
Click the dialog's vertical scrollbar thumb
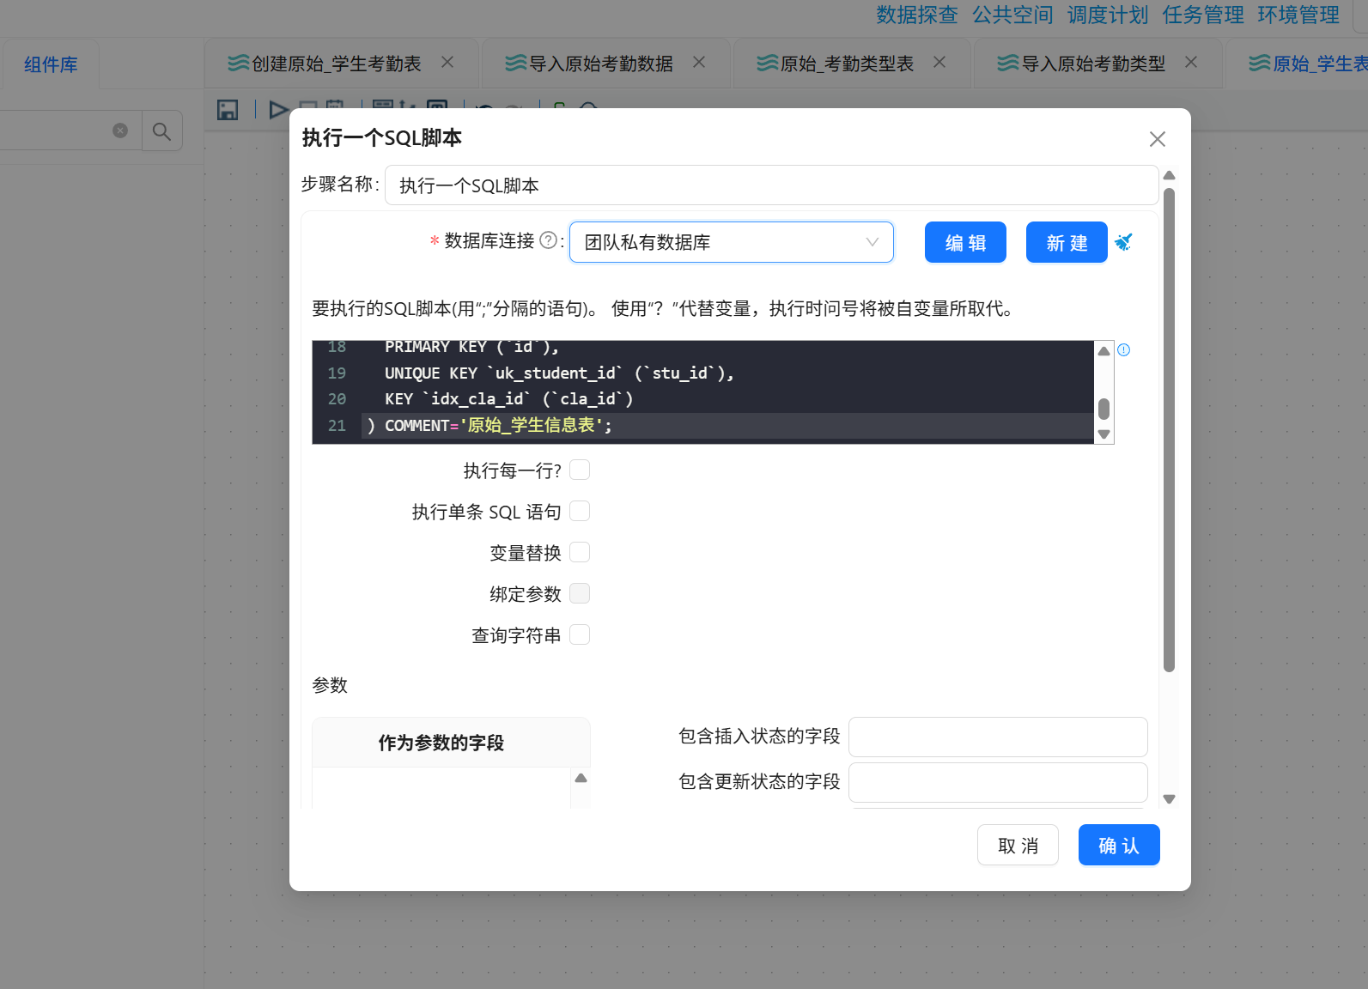click(1169, 429)
